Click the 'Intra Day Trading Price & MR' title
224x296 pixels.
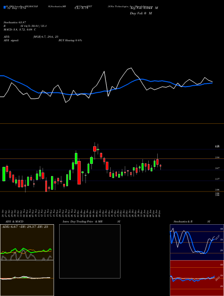(x=82, y=222)
